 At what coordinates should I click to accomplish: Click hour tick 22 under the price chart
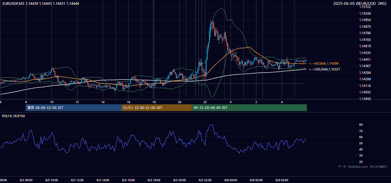point(205,102)
